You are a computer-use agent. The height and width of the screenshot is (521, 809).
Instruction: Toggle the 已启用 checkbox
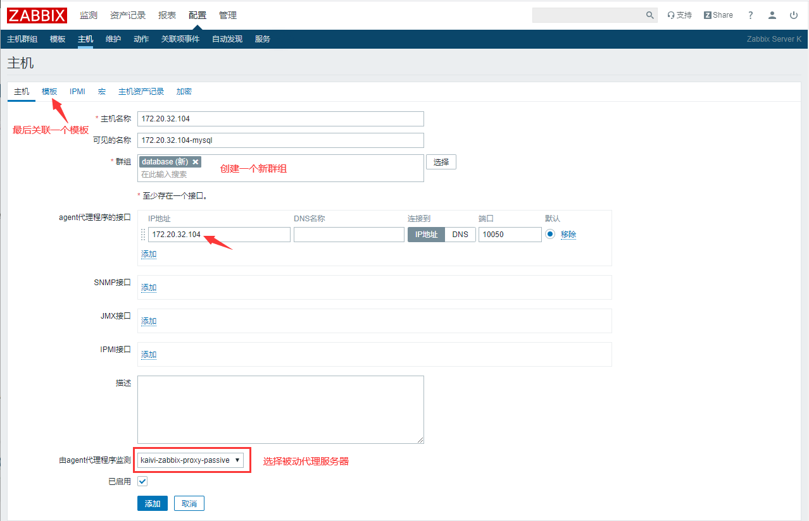142,481
